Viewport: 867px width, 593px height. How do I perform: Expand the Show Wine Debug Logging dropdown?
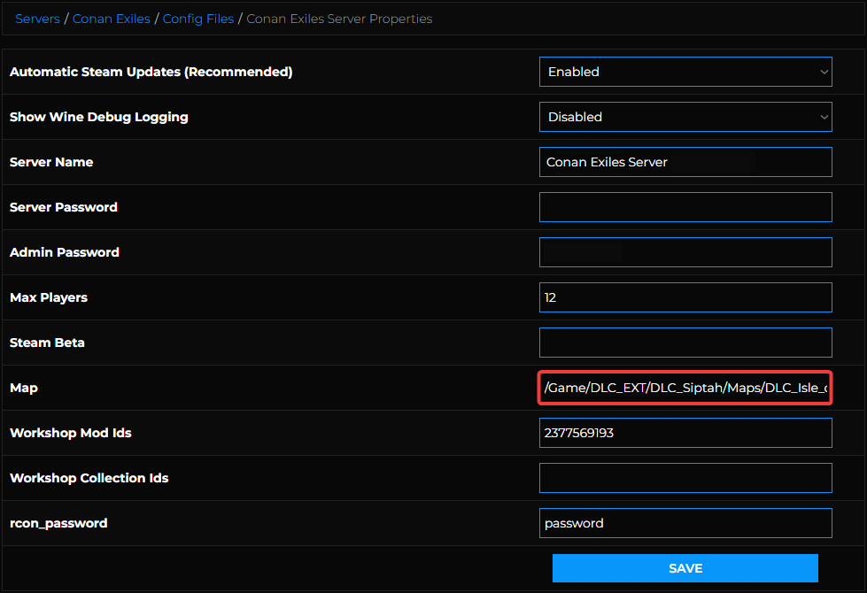685,117
